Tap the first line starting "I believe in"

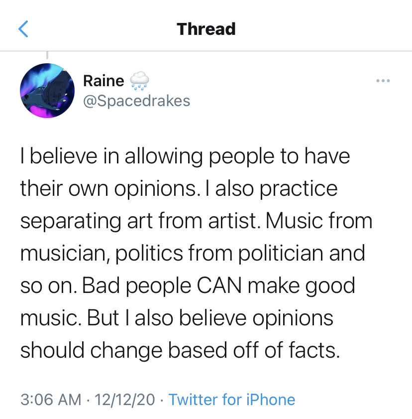(x=185, y=157)
